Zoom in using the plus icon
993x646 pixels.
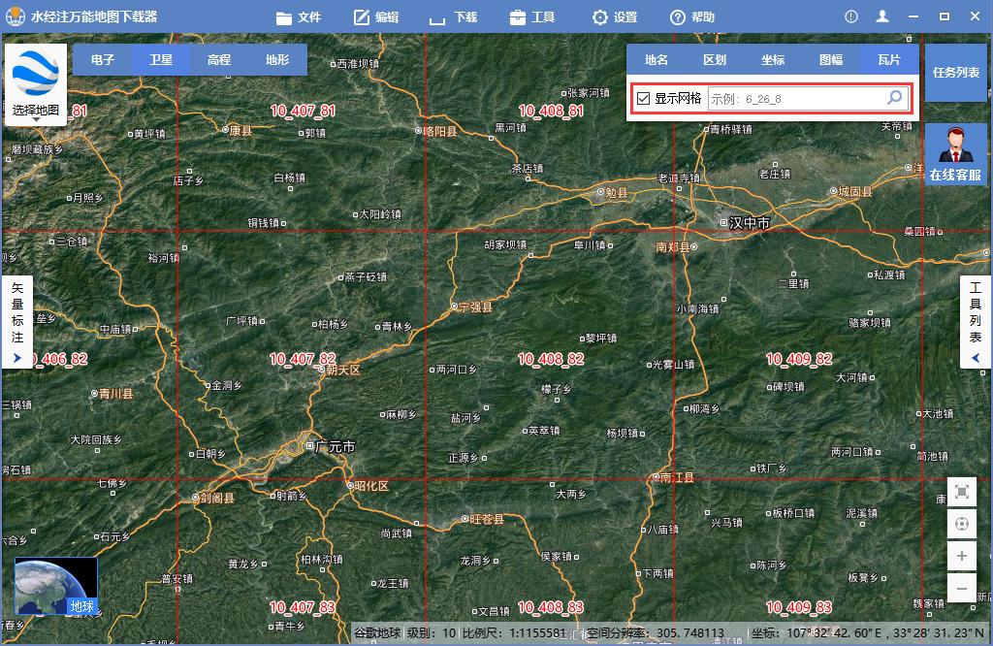pos(961,556)
